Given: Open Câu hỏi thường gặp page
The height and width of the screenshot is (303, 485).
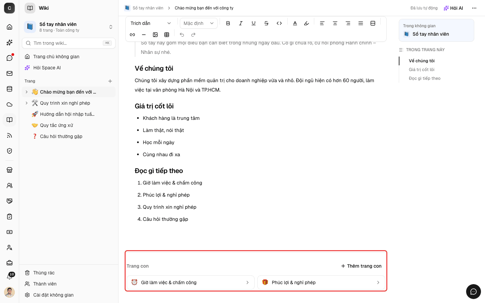Looking at the screenshot, I should click(69, 136).
